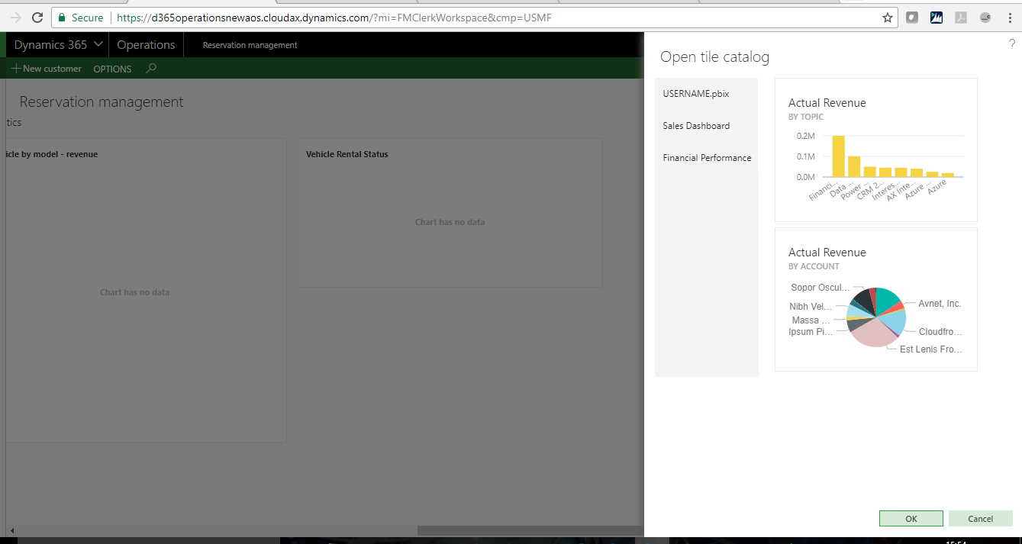The image size is (1022, 544).
Task: Click the browser forward arrow
Action: pyautogui.click(x=16, y=18)
